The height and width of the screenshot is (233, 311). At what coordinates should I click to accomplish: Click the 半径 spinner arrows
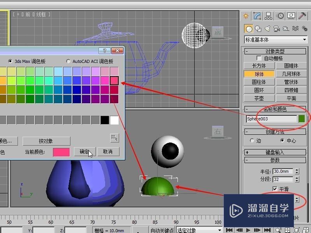click(x=297, y=171)
